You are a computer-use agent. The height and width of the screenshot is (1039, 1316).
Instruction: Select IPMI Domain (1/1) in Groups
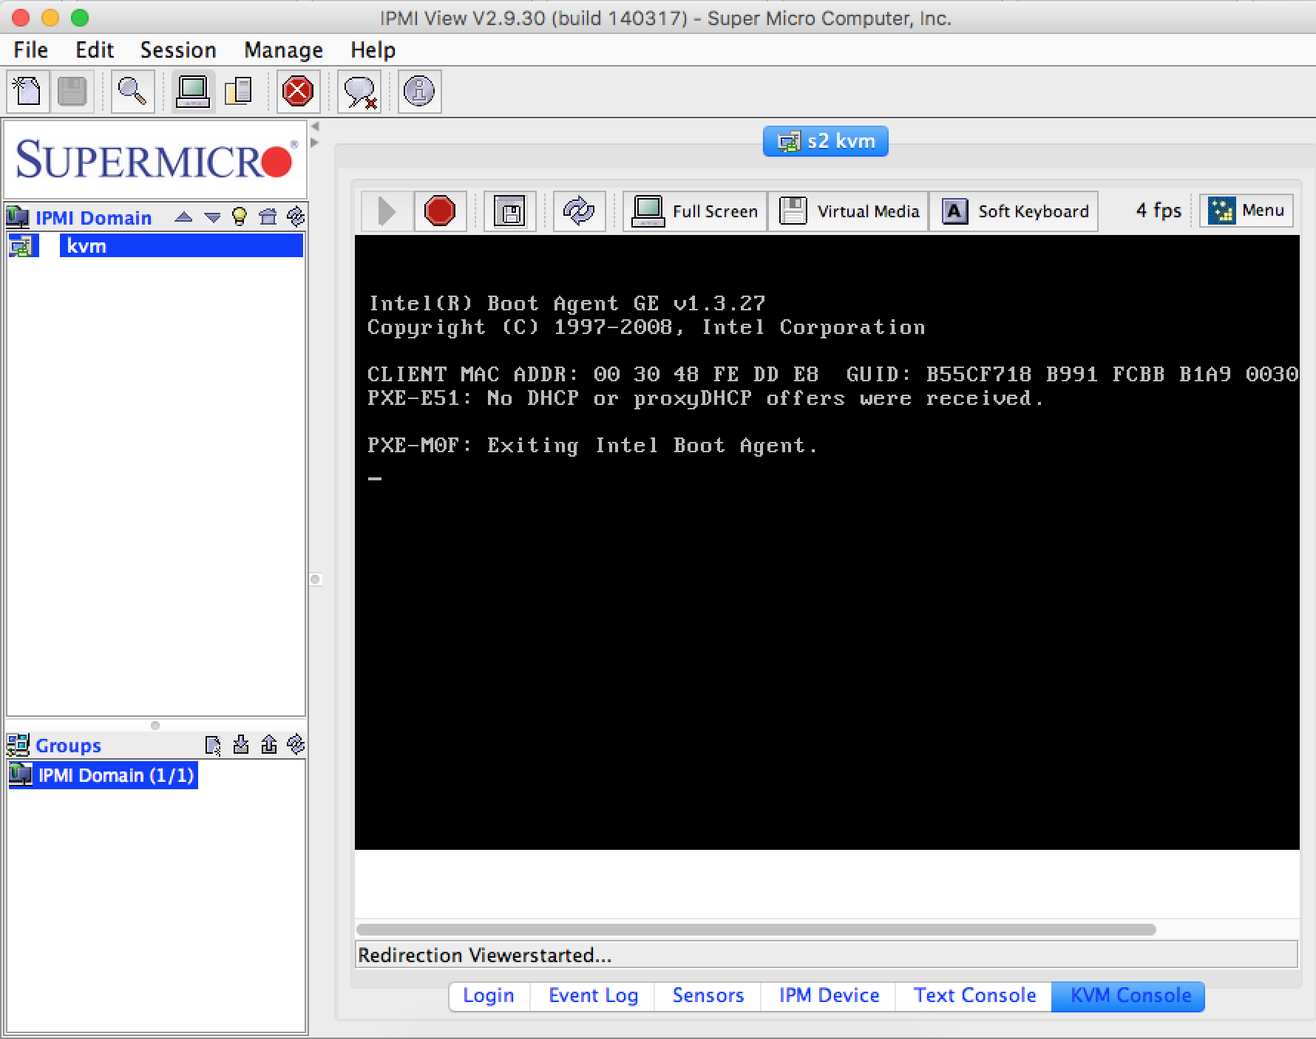[x=104, y=775]
